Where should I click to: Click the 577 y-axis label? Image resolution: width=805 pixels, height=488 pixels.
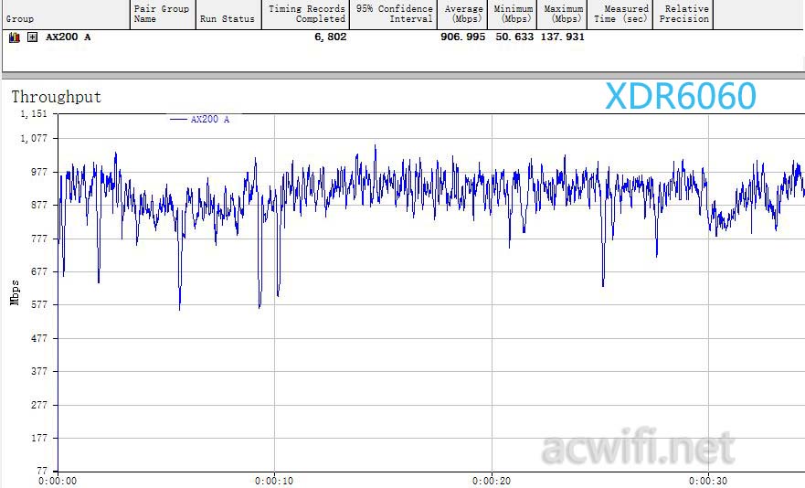(39, 305)
